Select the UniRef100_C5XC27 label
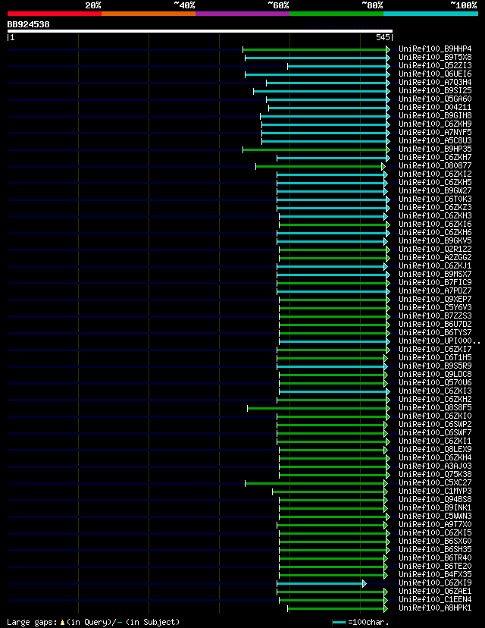Image resolution: width=485 pixels, height=628 pixels. click(435, 483)
